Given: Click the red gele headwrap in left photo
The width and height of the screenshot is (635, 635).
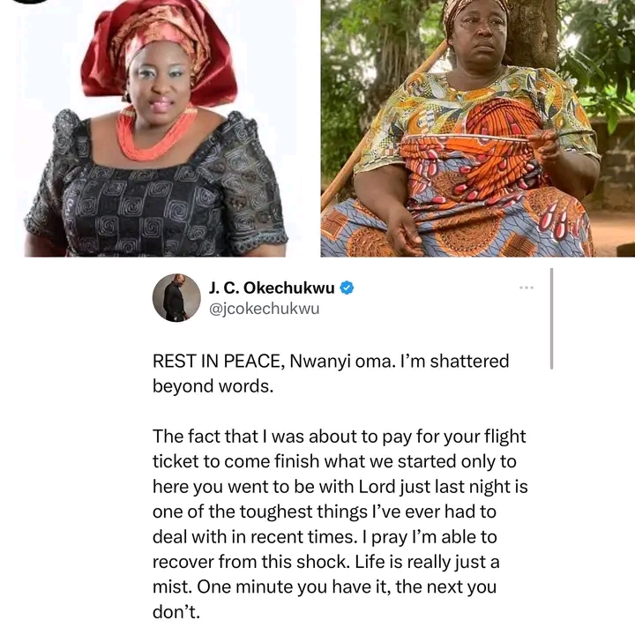Looking at the screenshot, I should 158,50.
